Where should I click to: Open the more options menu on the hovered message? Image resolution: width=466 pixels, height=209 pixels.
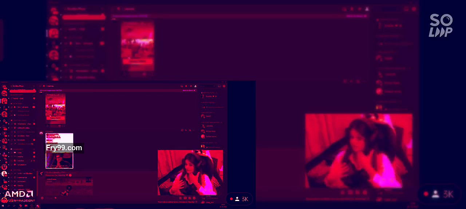[193, 130]
